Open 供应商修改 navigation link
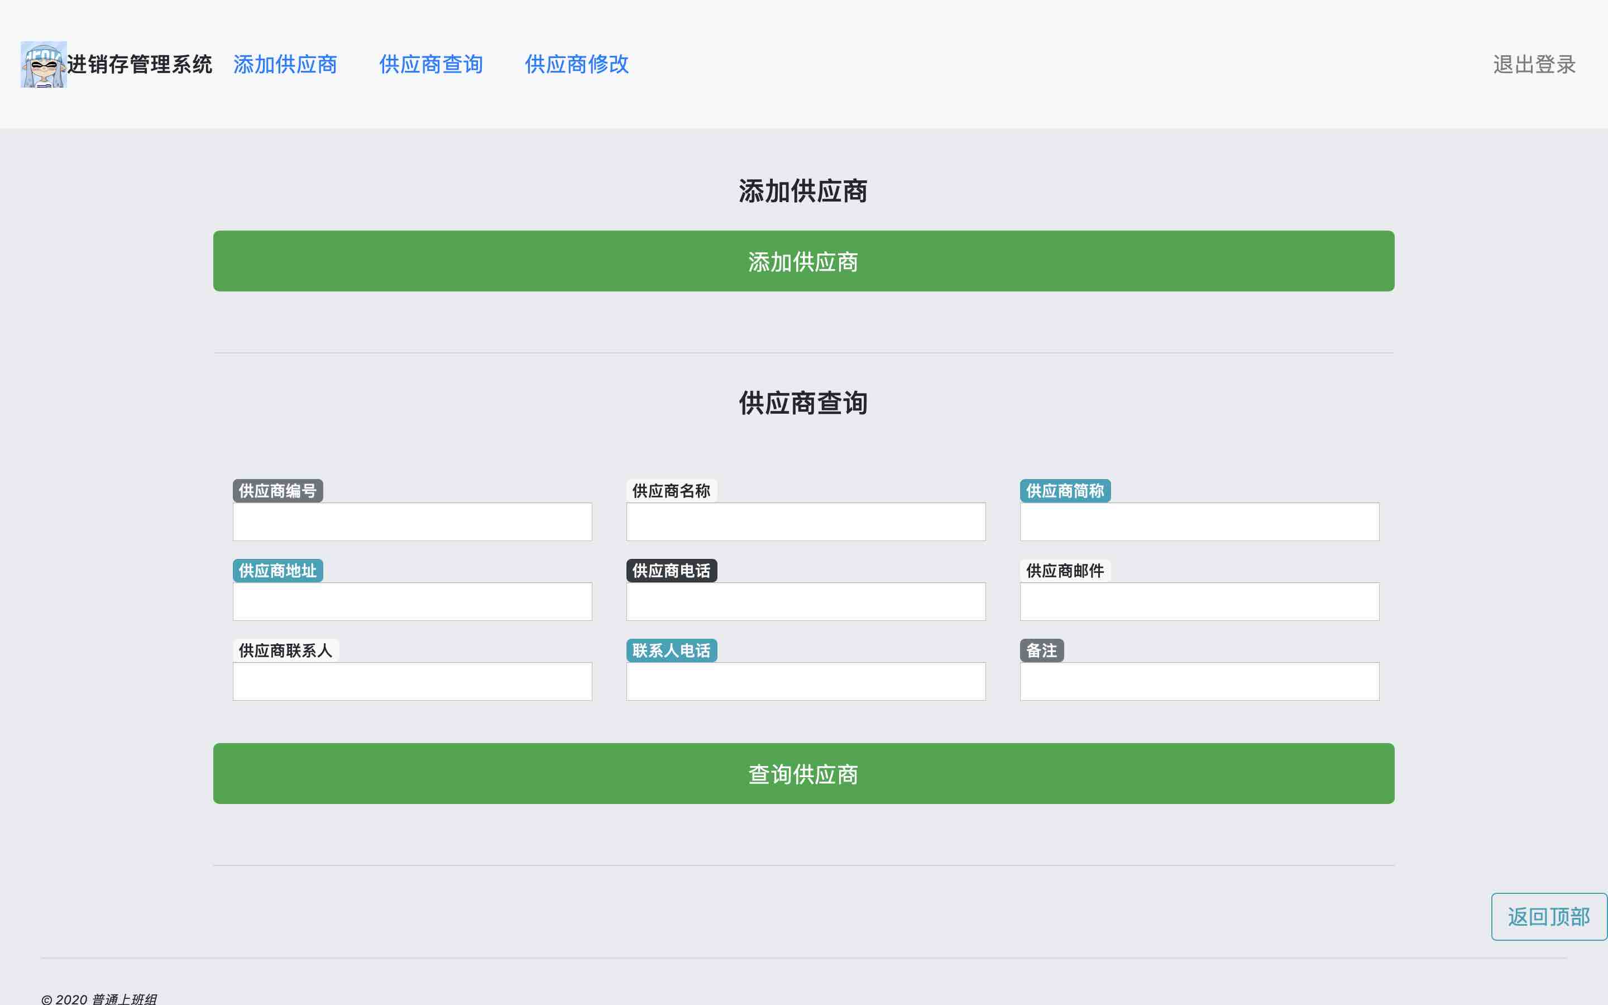Viewport: 1608px width, 1005px height. coord(576,64)
